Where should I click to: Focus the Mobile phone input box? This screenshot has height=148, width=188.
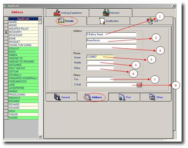click(x=100, y=62)
